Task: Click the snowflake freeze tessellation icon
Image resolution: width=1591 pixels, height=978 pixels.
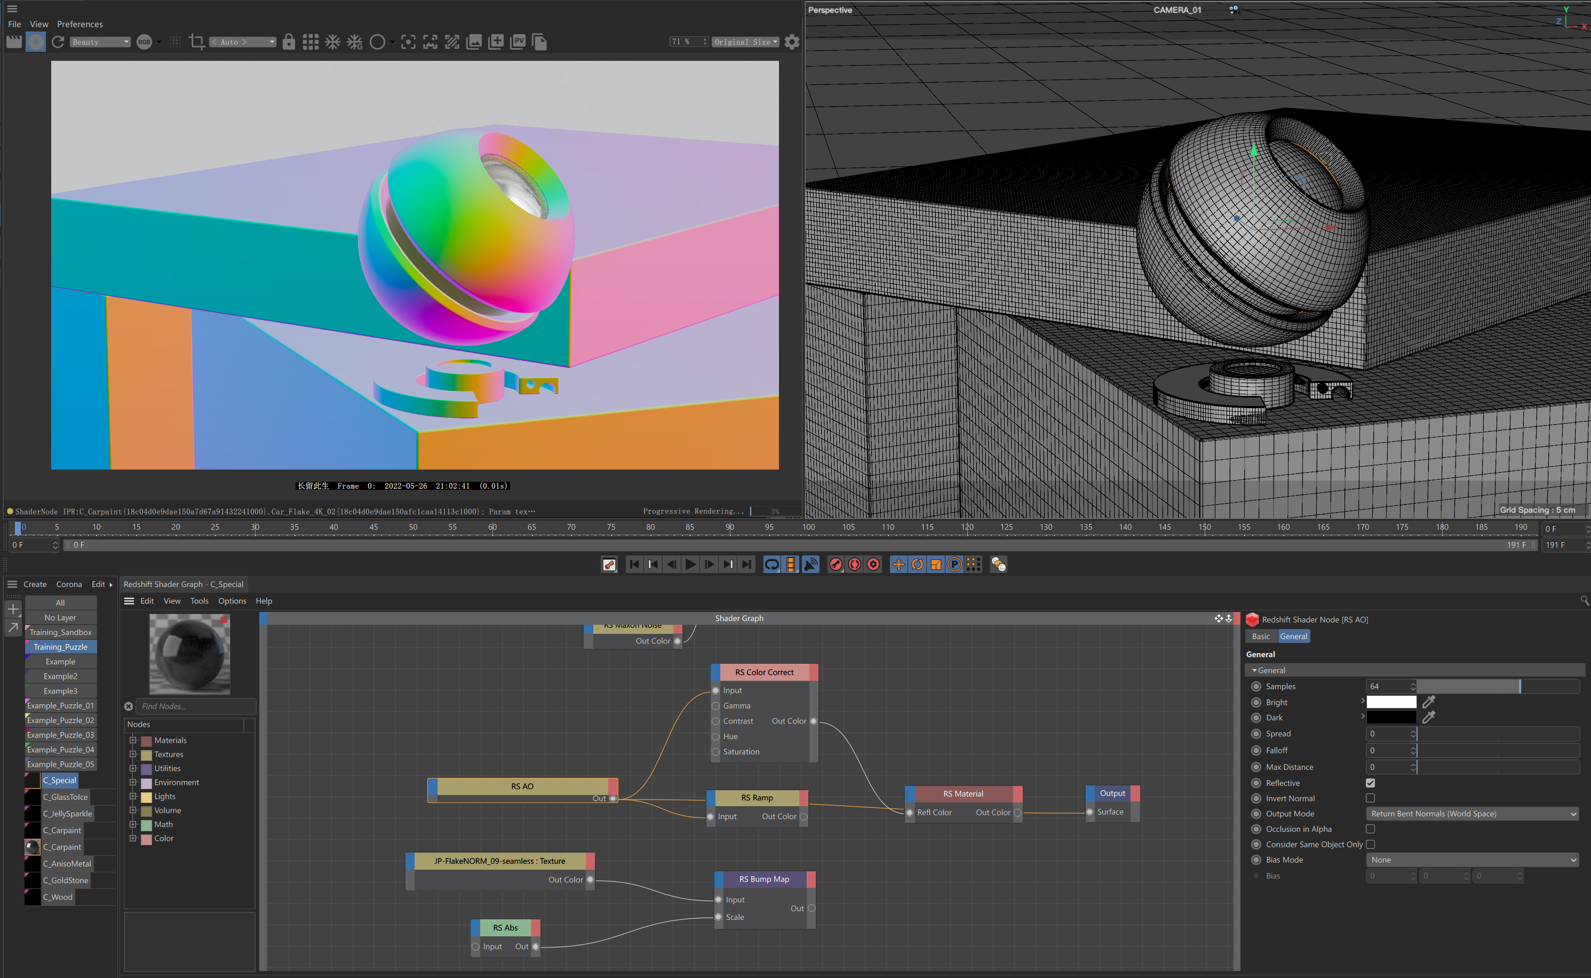Action: coord(332,42)
